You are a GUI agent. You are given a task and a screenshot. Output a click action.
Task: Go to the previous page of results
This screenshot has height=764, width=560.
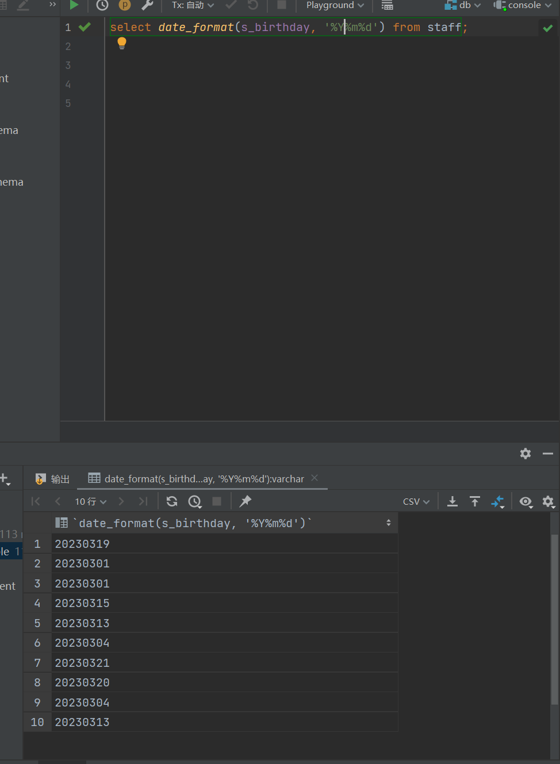(x=57, y=501)
